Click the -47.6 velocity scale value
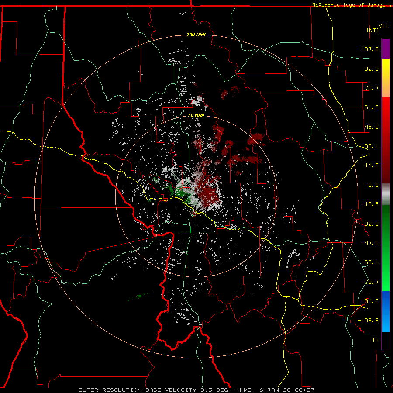This screenshot has height=393, width=393. point(370,243)
